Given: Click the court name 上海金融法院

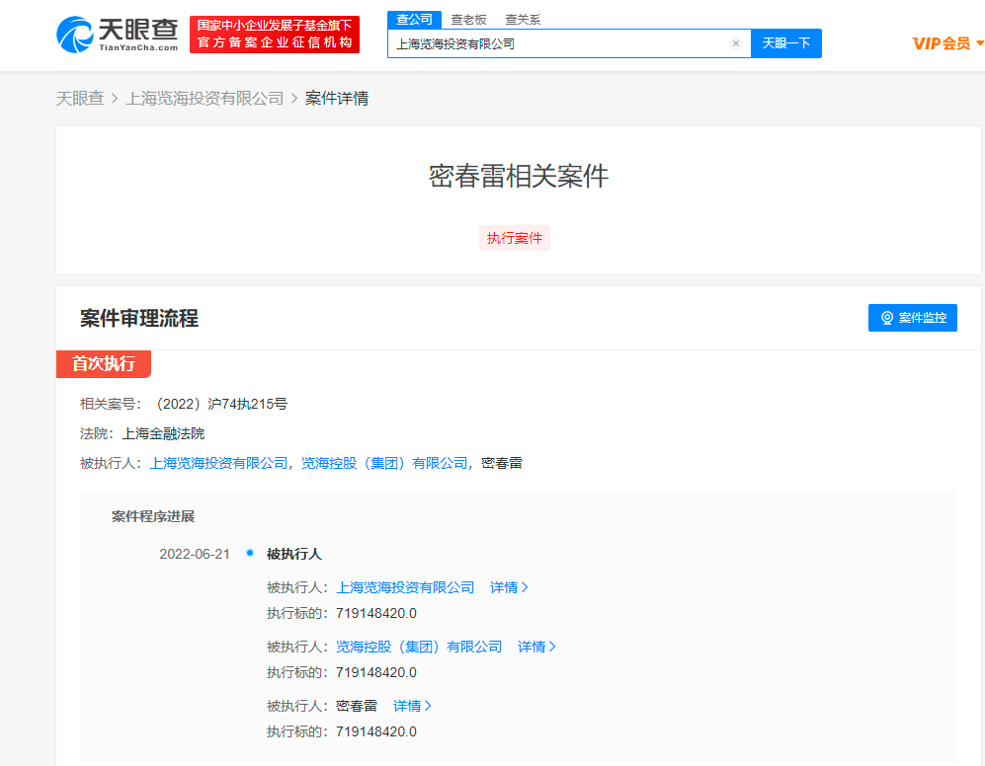Looking at the screenshot, I should tap(163, 434).
